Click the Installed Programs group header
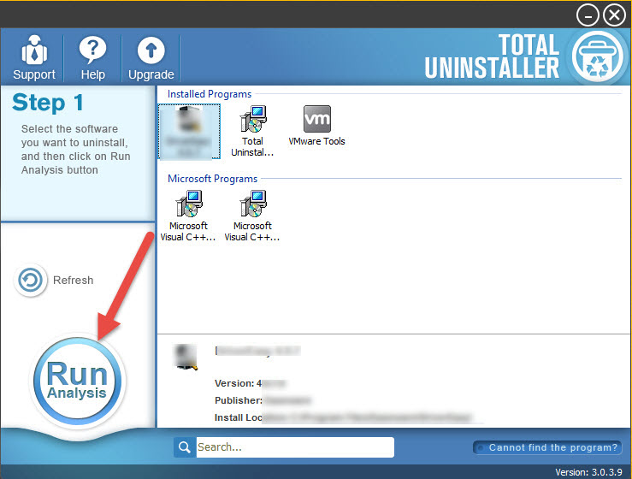Screen dimensions: 632x479 click(x=210, y=94)
